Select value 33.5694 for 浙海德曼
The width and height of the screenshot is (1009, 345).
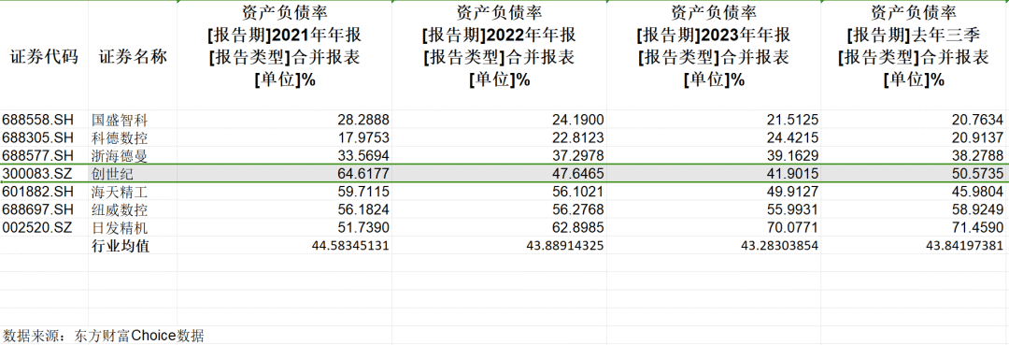pos(284,155)
